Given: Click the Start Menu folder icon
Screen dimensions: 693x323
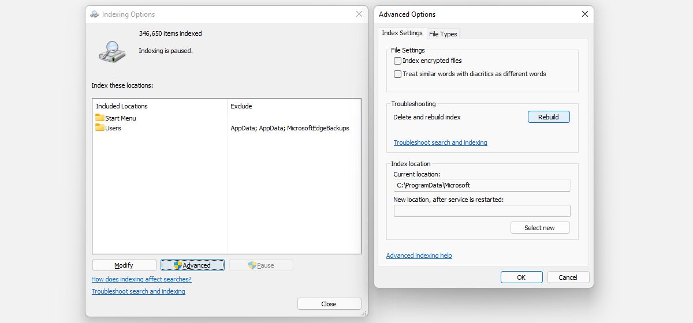Looking at the screenshot, I should 100,118.
